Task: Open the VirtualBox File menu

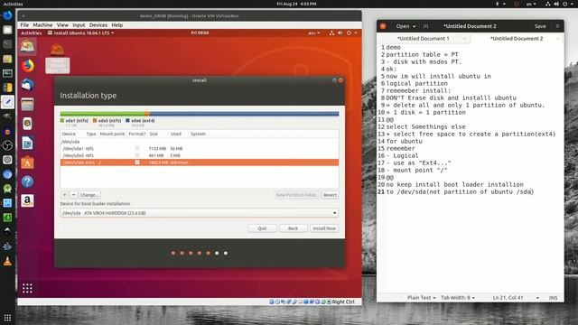Action: pyautogui.click(x=24, y=25)
